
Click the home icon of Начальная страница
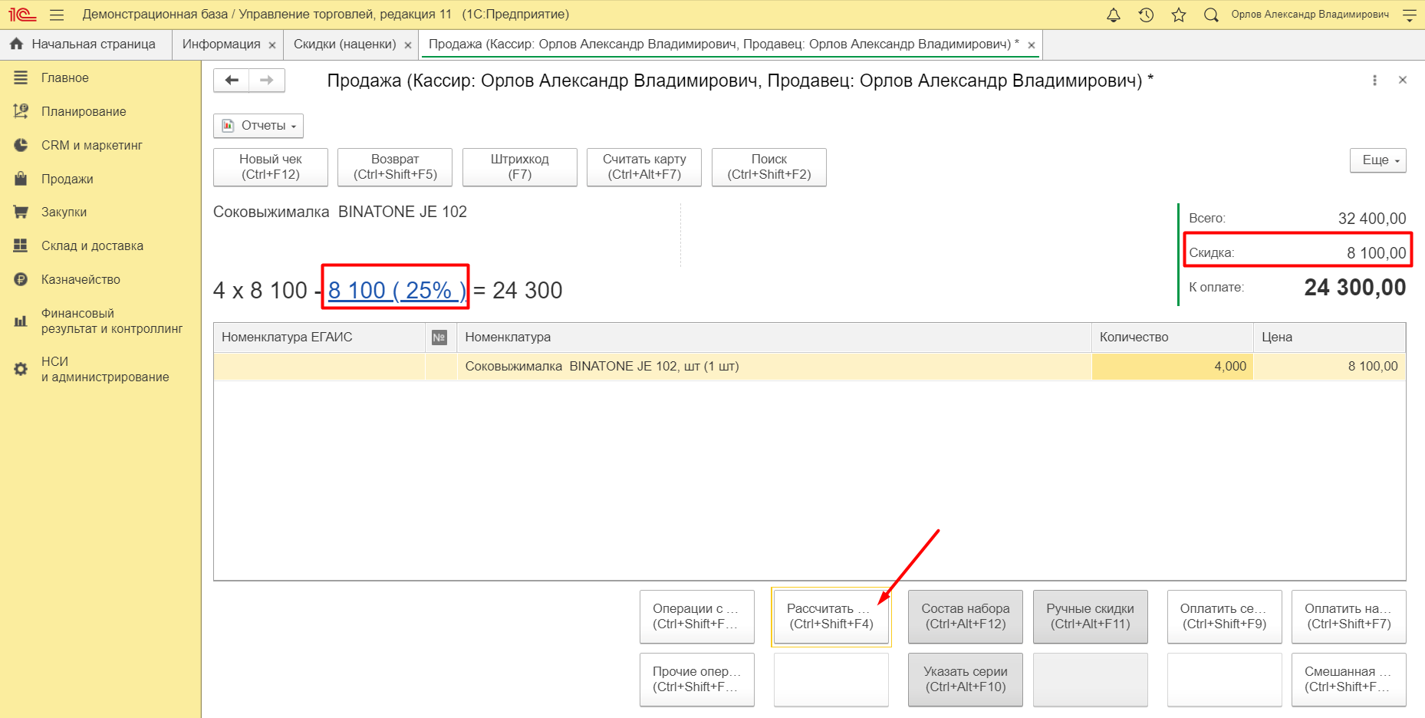(16, 44)
